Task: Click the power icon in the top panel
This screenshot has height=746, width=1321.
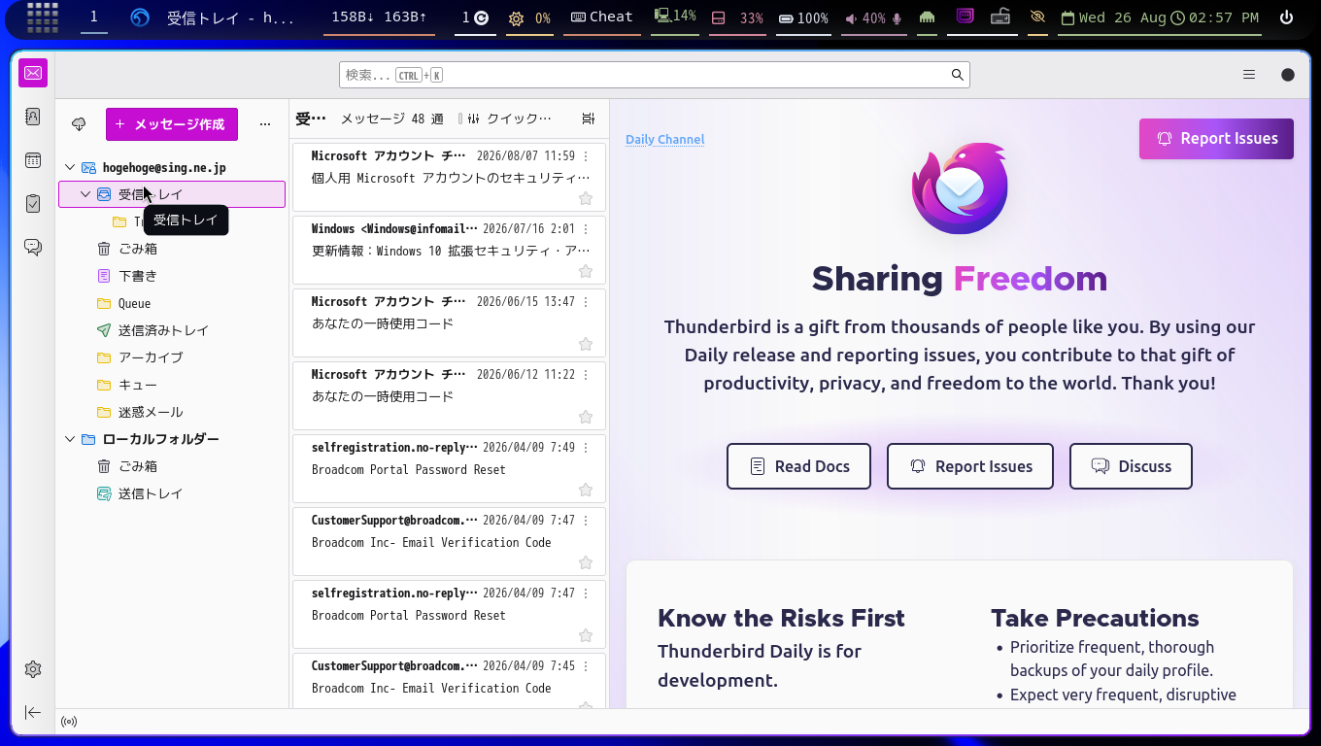Action: [1286, 17]
